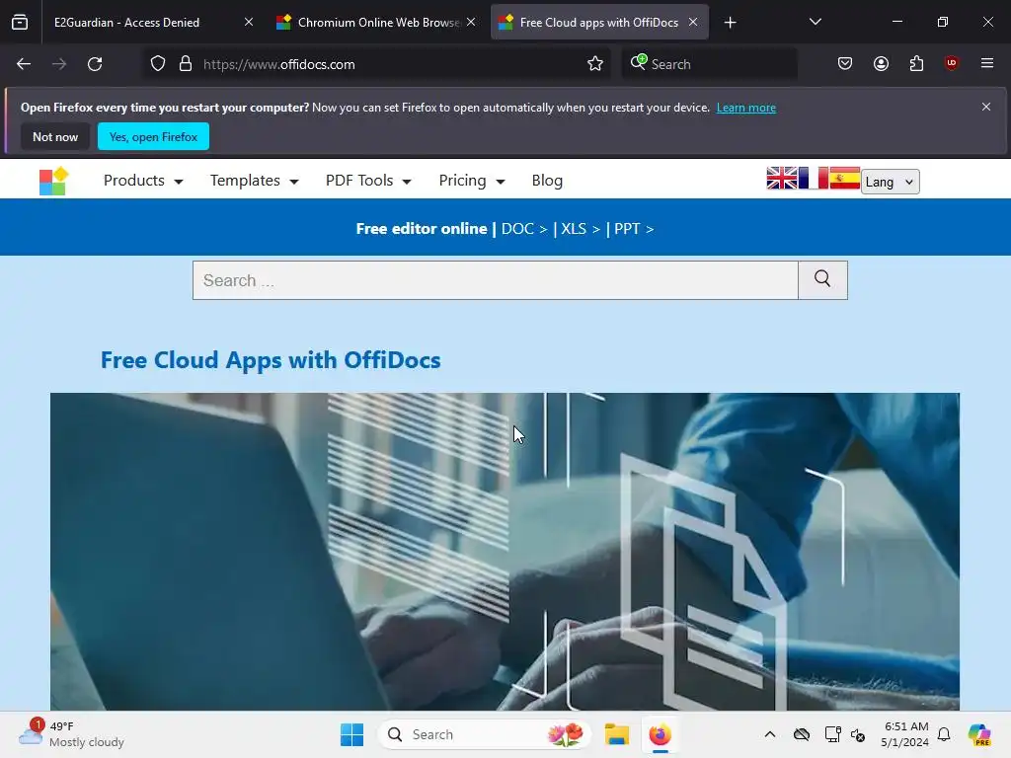Open the Pocket save icon
The image size is (1011, 758).
pyautogui.click(x=845, y=63)
